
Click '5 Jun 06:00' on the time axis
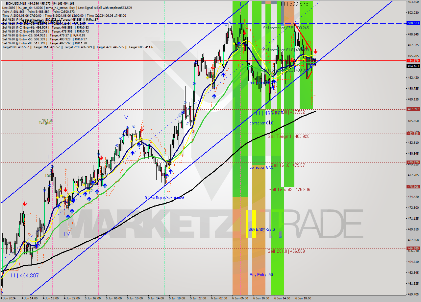(x=114, y=299)
